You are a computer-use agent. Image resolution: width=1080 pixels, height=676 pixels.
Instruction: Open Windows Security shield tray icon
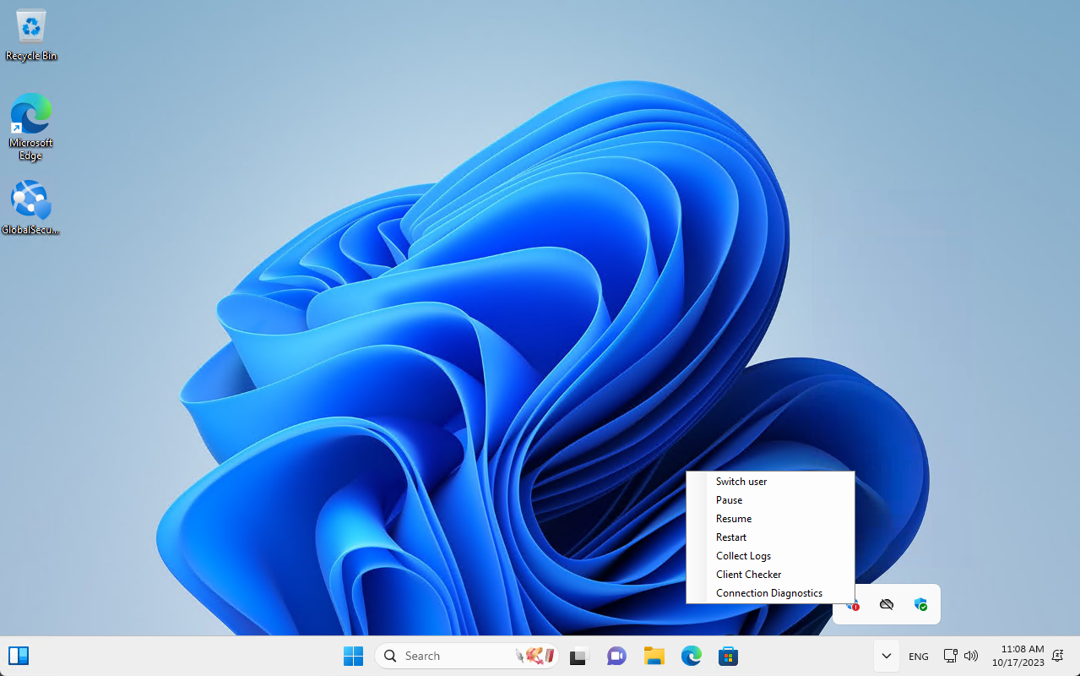tap(920, 604)
